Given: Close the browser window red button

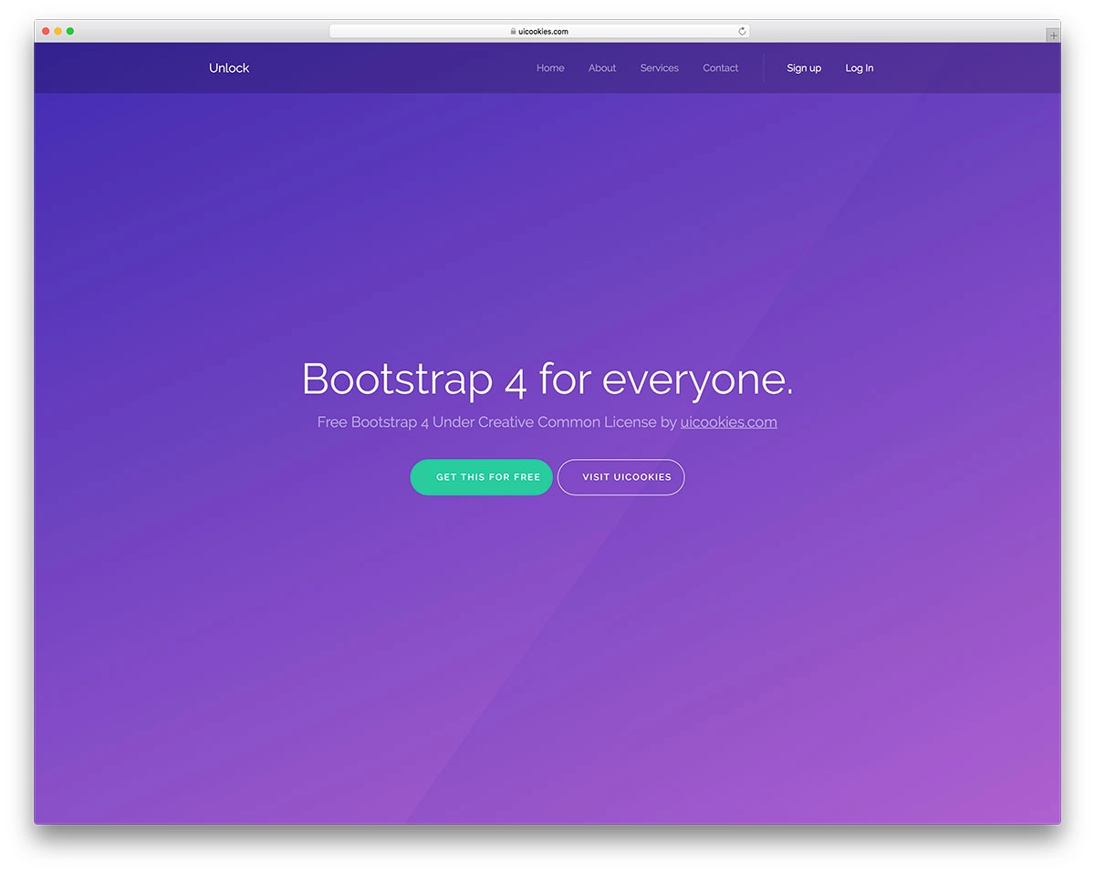Looking at the screenshot, I should pos(46,31).
